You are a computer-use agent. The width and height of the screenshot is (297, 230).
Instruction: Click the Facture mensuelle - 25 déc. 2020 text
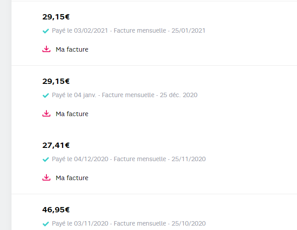click(x=149, y=95)
